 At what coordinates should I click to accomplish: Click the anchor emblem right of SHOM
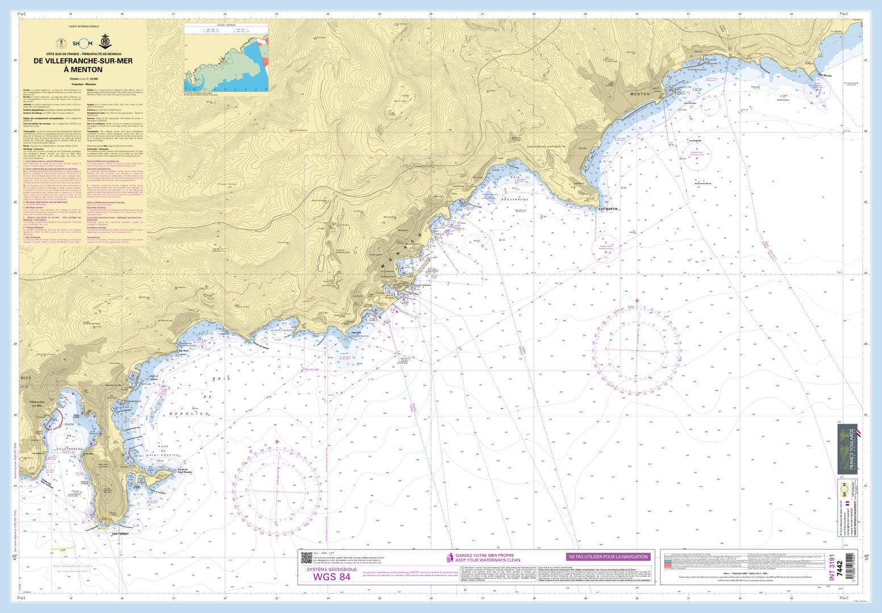[x=105, y=43]
